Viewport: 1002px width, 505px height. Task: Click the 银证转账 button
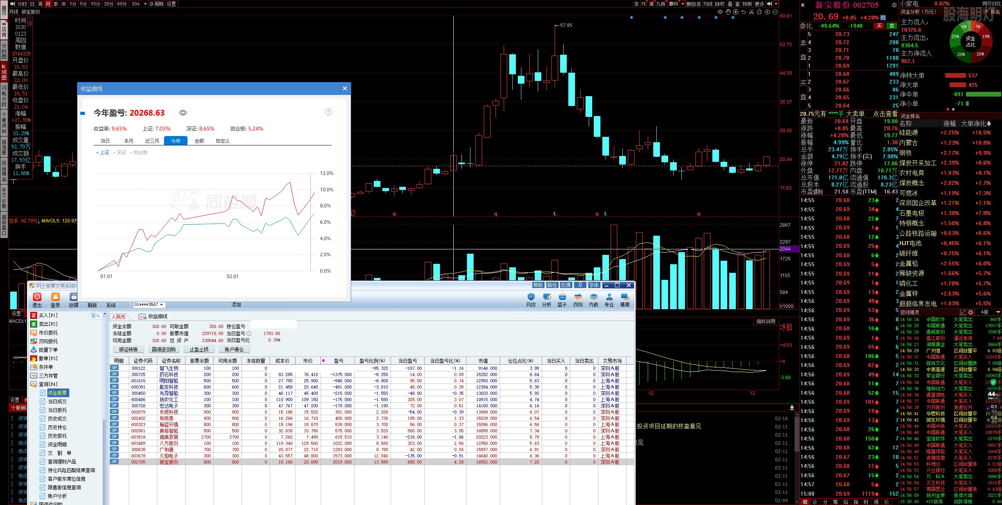(129, 349)
